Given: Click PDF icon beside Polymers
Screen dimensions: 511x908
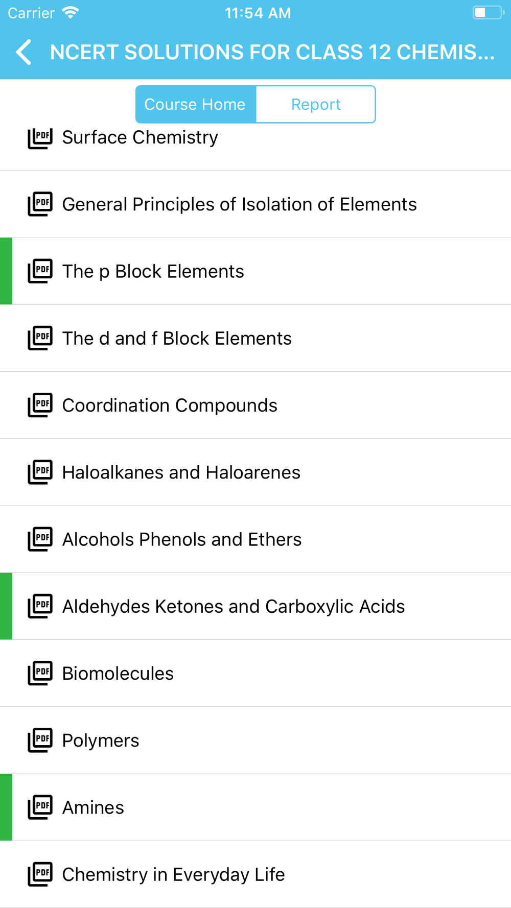Looking at the screenshot, I should [40, 740].
